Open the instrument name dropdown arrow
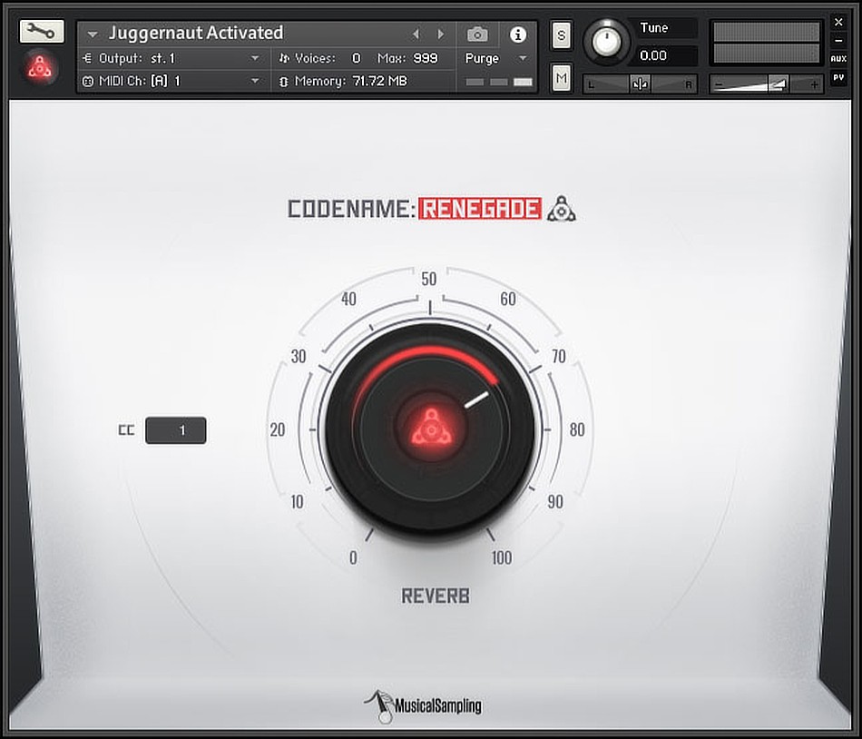862x739 pixels. coord(93,34)
